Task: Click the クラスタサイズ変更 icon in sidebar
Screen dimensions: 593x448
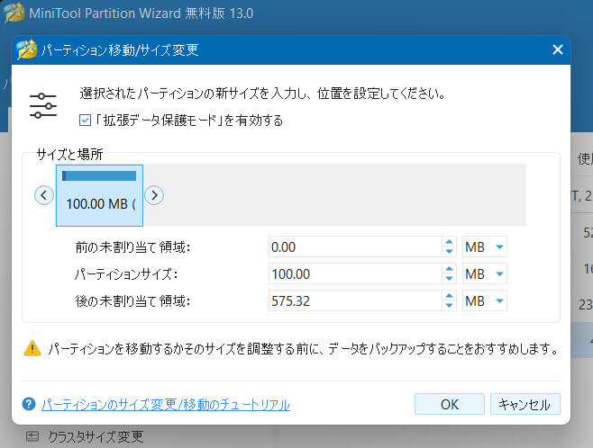Action: (x=33, y=437)
